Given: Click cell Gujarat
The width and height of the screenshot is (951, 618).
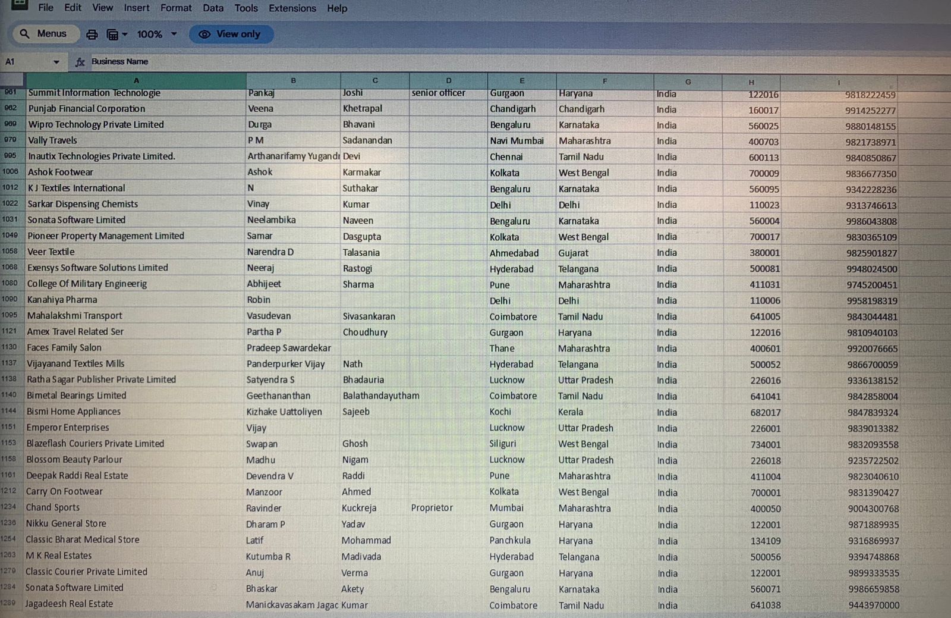Looking at the screenshot, I should tap(574, 253).
